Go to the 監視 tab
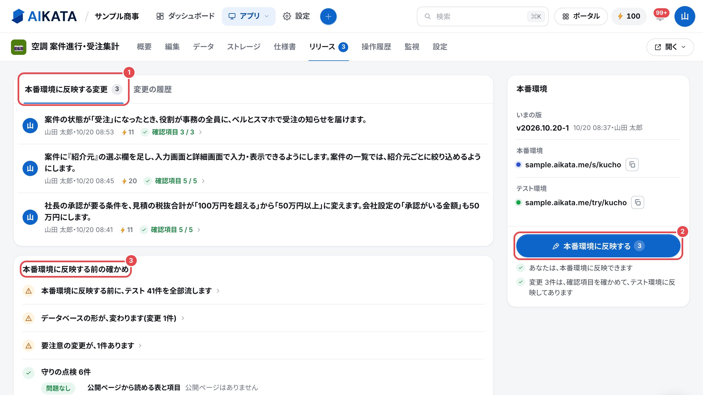Viewport: 703px width, 395px height. (412, 47)
